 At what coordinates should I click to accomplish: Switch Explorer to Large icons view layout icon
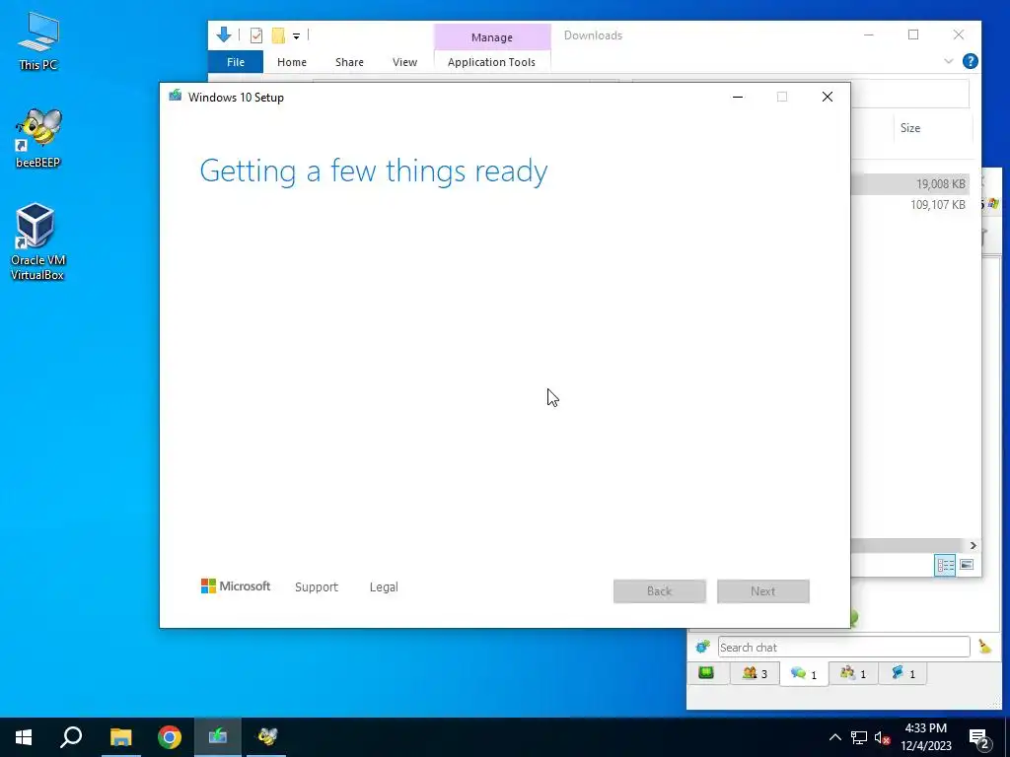tap(967, 565)
